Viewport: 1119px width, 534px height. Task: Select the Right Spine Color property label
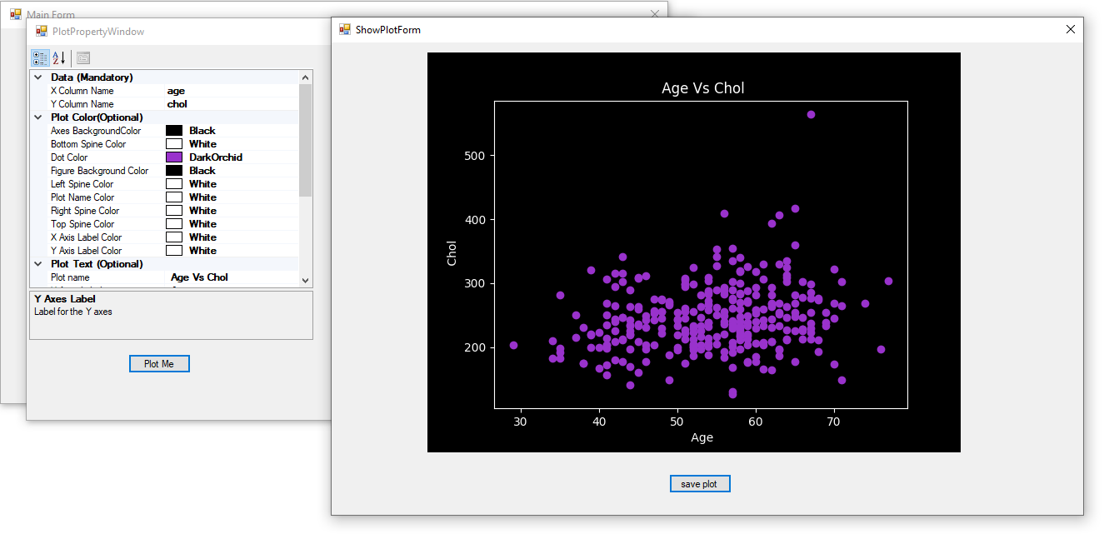click(85, 211)
